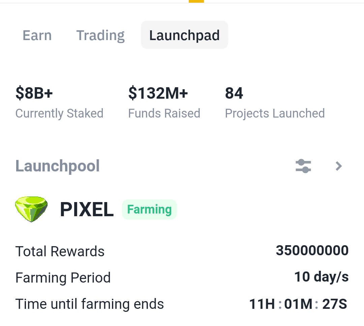364x326 pixels.
Task: Click the Launchpool section heading
Action: click(x=57, y=166)
